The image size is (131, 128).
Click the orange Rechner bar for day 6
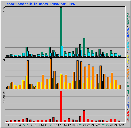tap(28, 75)
